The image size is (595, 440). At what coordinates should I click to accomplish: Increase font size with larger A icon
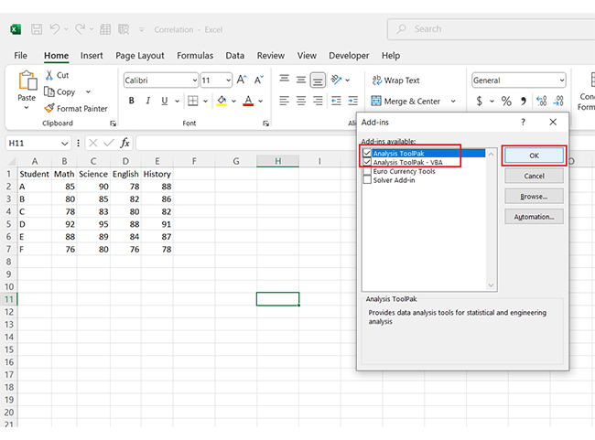pos(242,80)
